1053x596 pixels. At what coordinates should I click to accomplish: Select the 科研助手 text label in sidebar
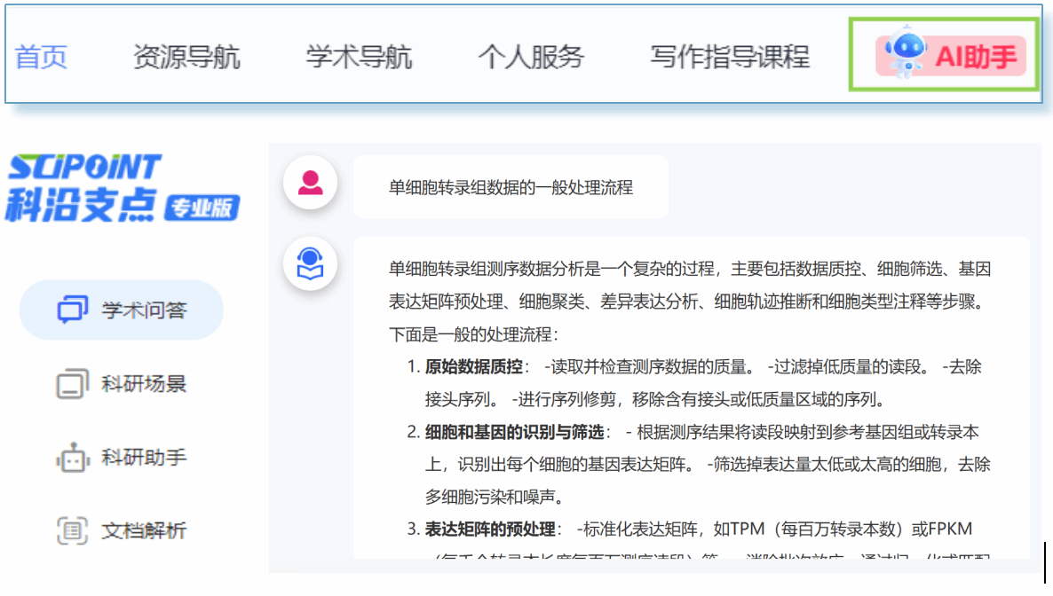[144, 459]
